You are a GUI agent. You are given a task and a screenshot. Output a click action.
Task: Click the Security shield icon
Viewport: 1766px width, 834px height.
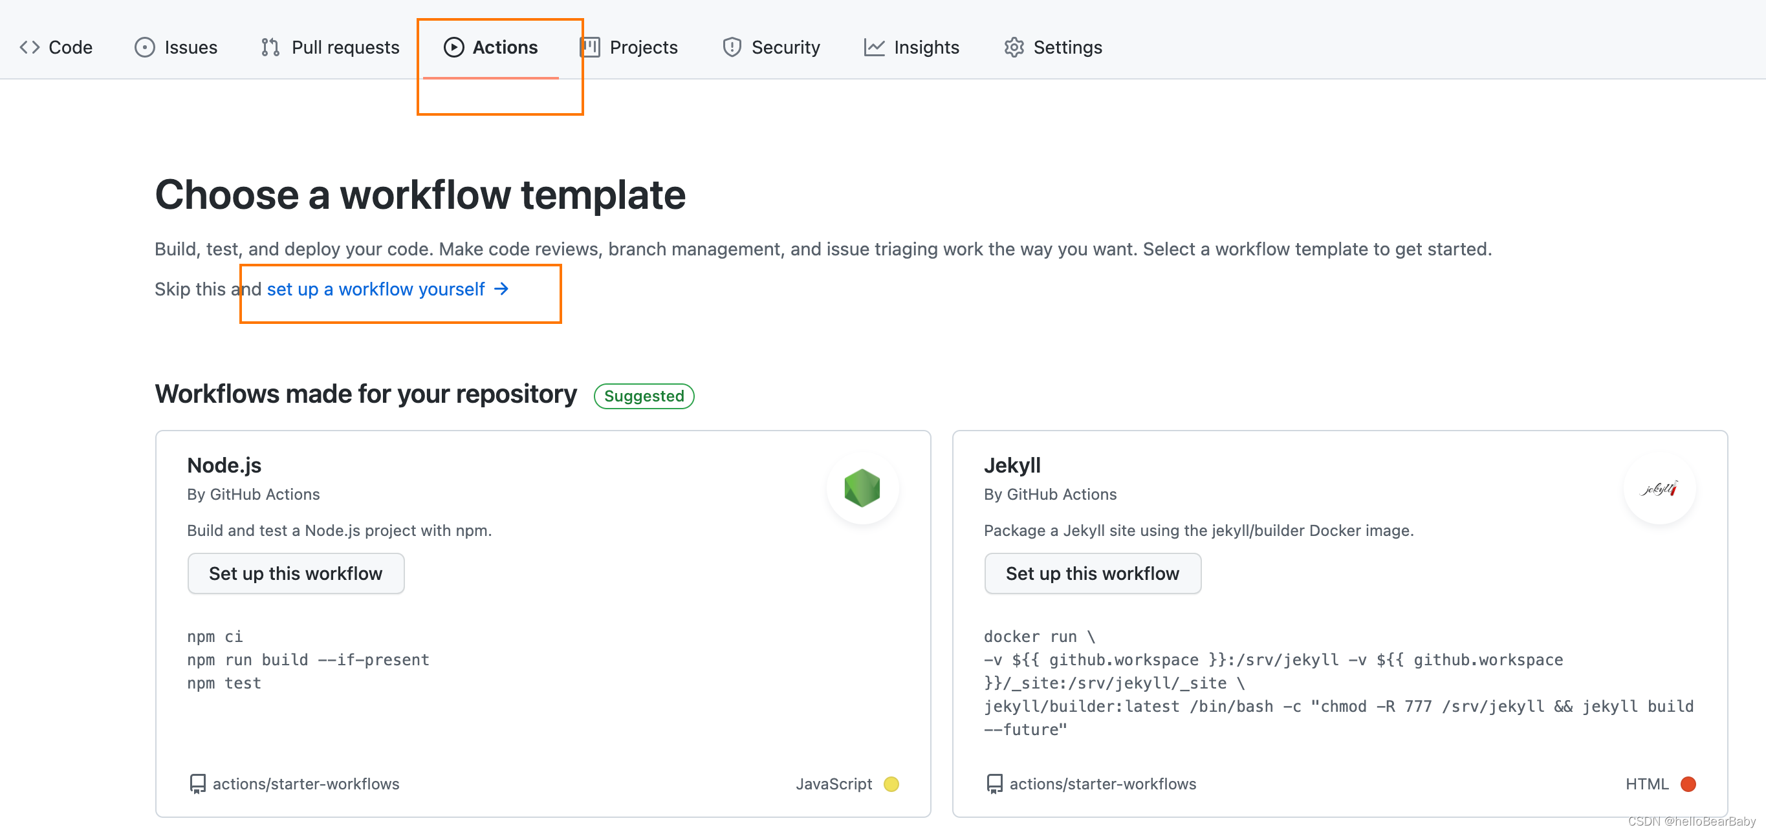tap(731, 46)
